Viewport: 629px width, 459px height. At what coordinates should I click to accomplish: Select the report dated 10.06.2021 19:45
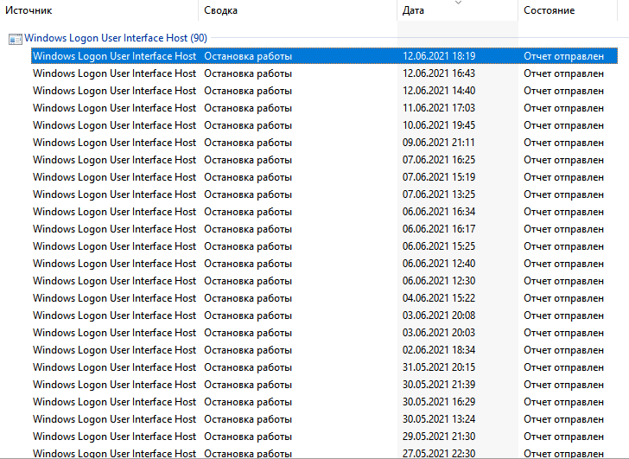point(324,125)
